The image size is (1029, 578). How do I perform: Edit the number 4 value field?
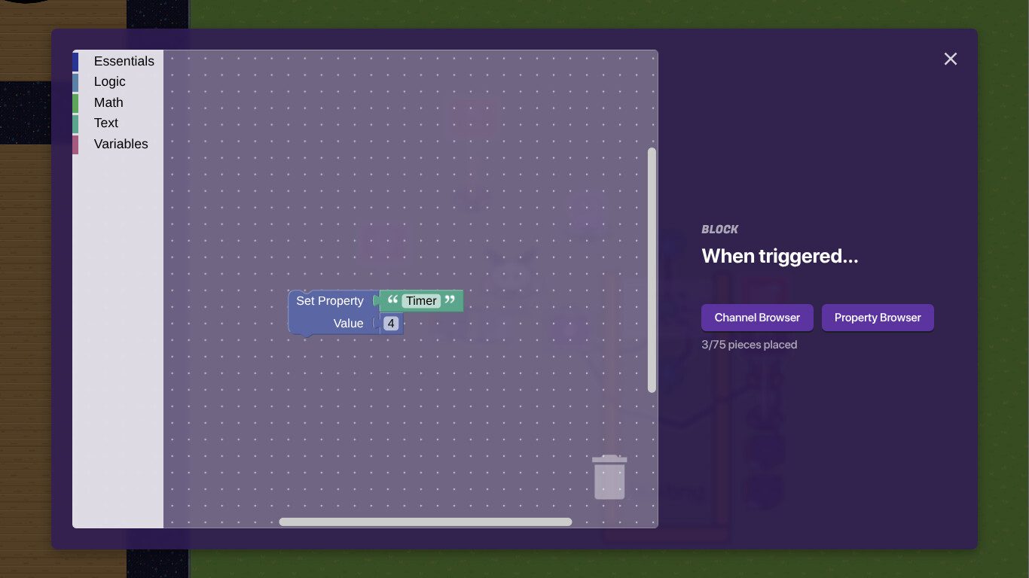pyautogui.click(x=391, y=324)
